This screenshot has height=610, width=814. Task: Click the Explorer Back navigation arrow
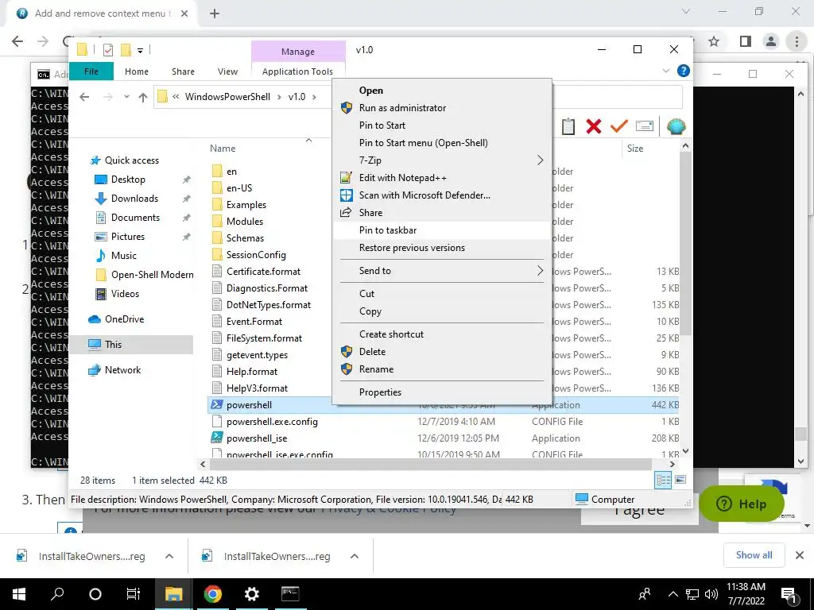coord(84,97)
